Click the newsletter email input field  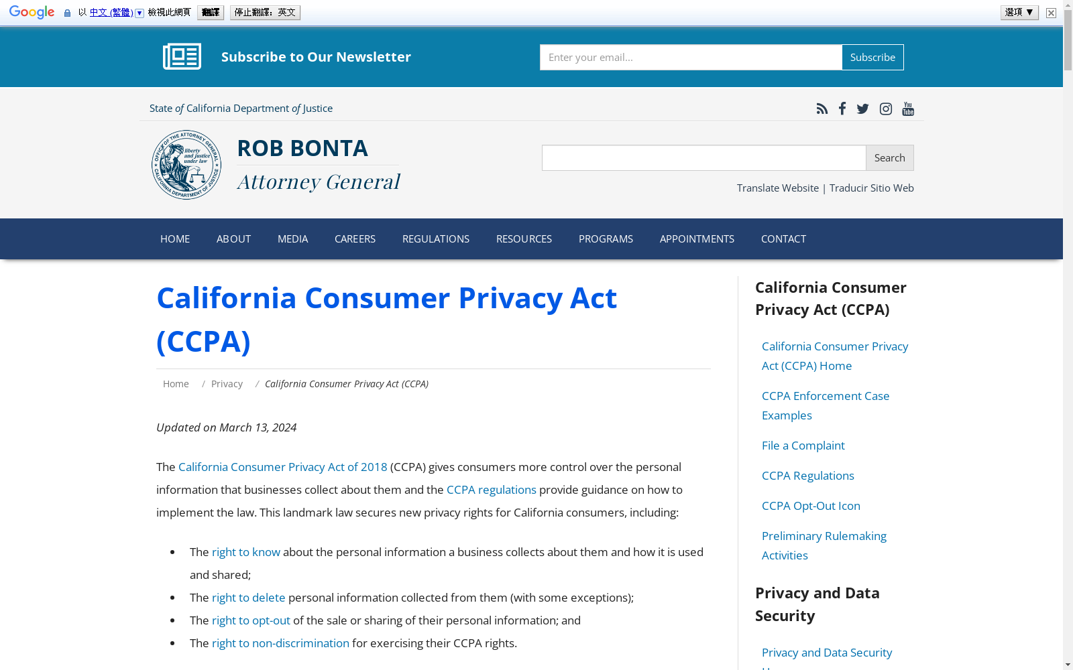tap(691, 58)
